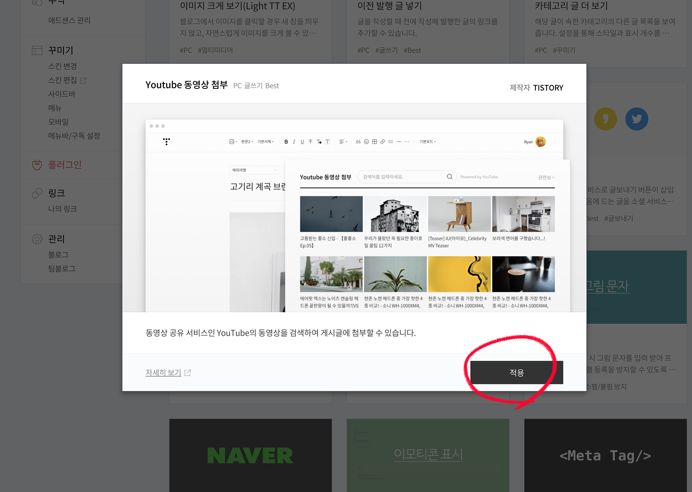Open the <Meta Tag/> plugin card

click(x=605, y=455)
